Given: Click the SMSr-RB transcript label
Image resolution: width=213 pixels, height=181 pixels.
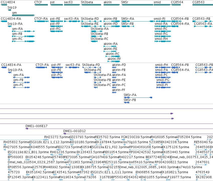Looking at the screenshot, I should tap(127, 24).
